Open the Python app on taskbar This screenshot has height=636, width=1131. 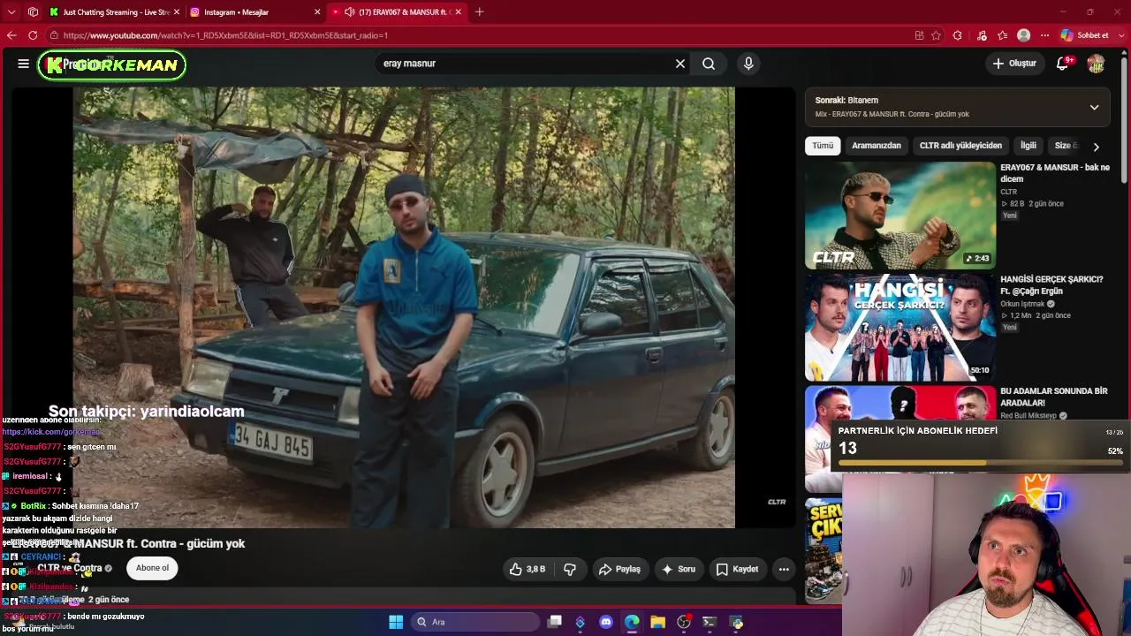(736, 622)
